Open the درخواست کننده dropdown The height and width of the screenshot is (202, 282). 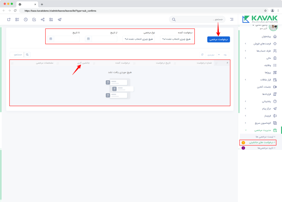176,39
